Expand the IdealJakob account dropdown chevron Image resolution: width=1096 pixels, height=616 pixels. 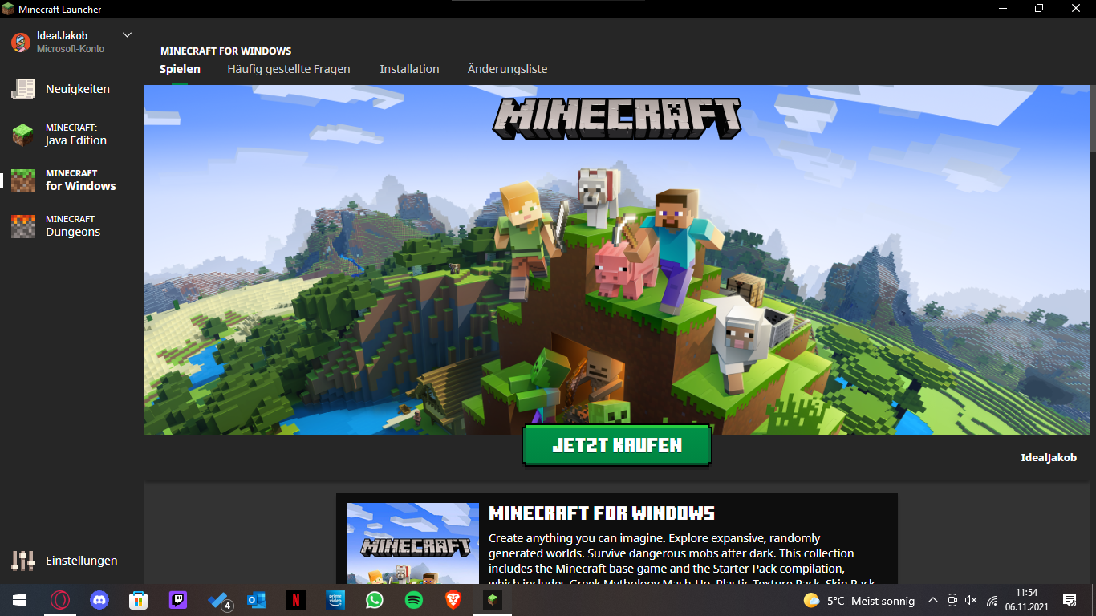(x=127, y=35)
